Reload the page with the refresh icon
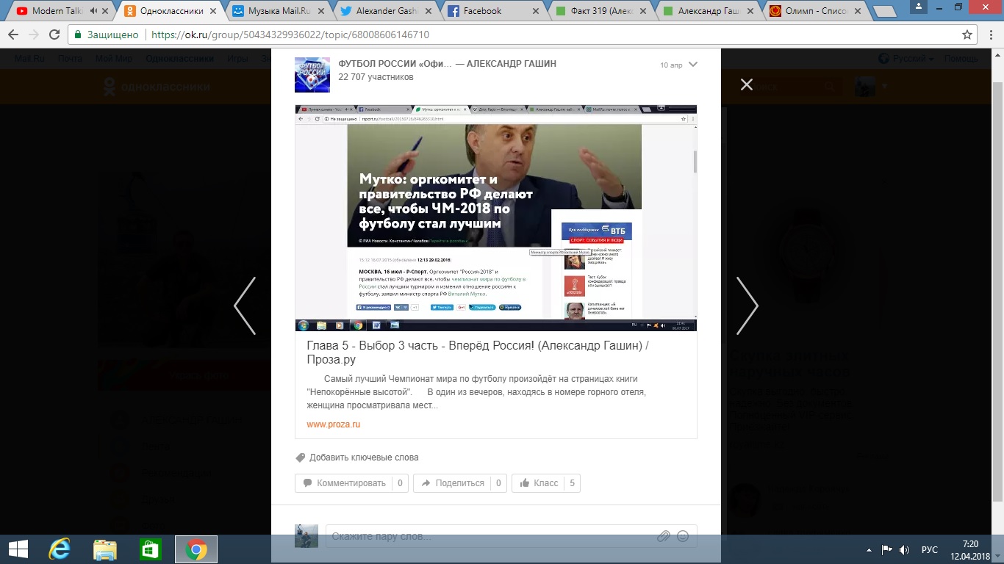The height and width of the screenshot is (564, 1004). point(54,35)
